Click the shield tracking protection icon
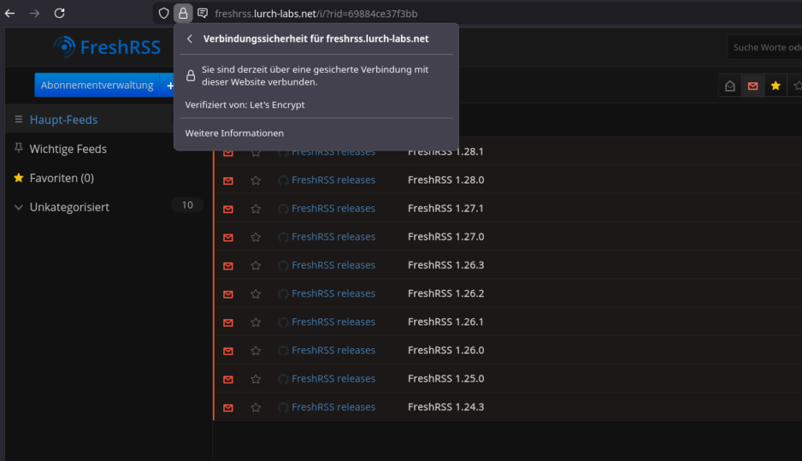Viewport: 802px width, 461px height. pyautogui.click(x=163, y=13)
